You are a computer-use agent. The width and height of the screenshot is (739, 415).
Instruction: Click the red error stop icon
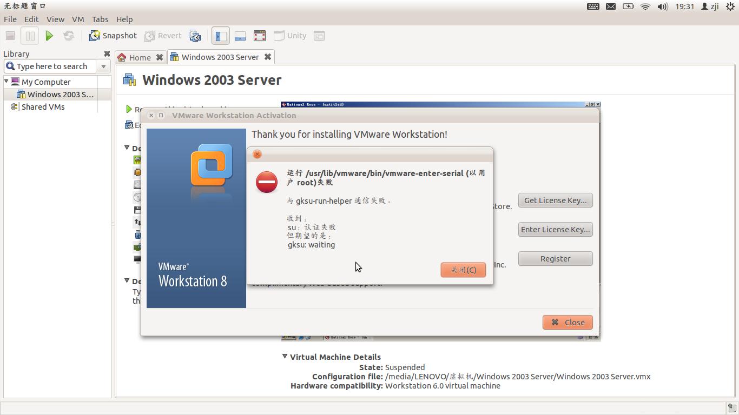point(267,182)
